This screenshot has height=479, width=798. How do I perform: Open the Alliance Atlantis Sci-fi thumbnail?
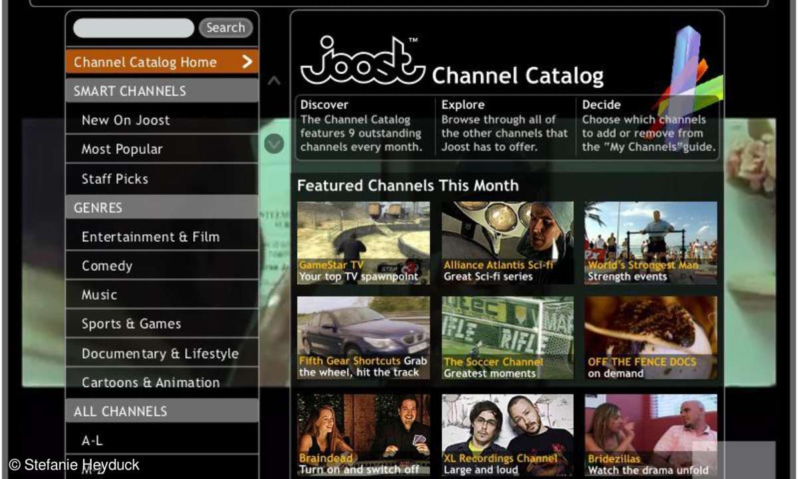tap(507, 243)
